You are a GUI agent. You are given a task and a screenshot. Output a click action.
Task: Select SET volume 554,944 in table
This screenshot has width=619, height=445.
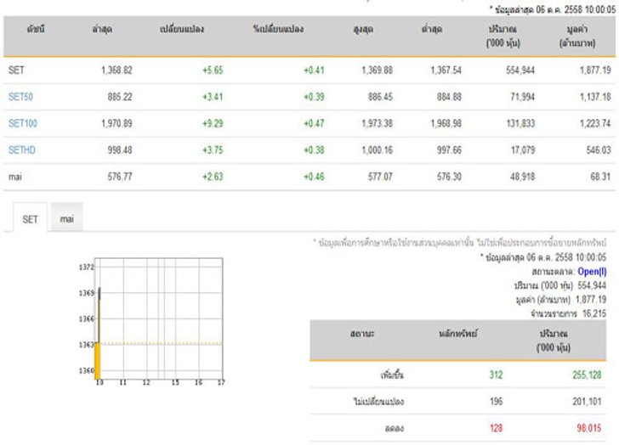tap(520, 70)
